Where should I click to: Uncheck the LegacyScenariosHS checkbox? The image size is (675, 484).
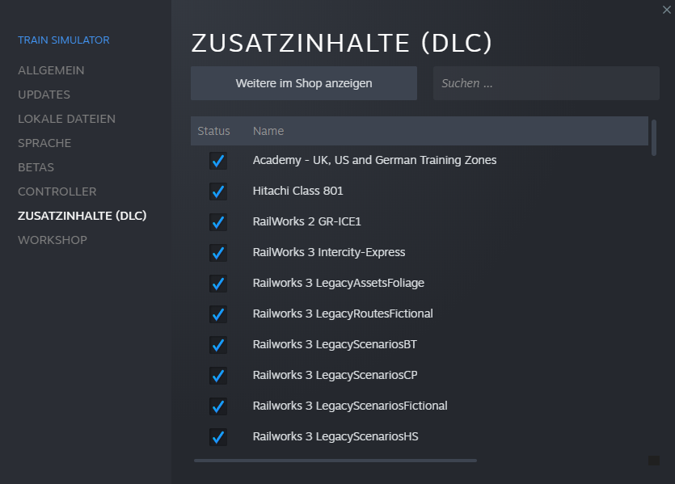click(217, 436)
